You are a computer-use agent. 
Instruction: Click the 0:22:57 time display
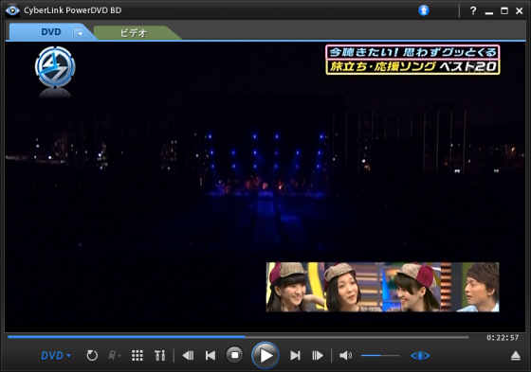pyautogui.click(x=503, y=338)
